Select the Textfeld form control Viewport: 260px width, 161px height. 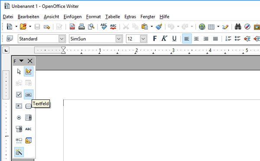[29, 95]
